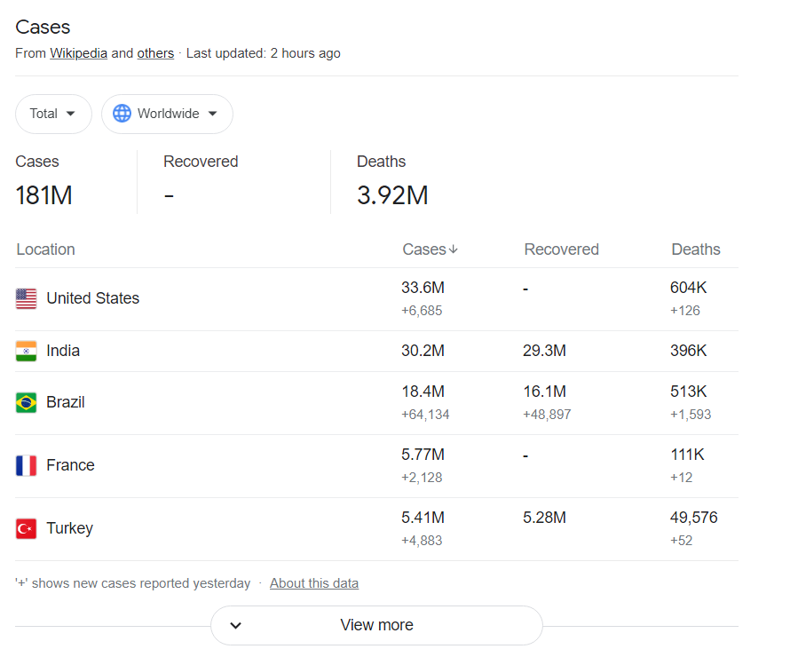Expand the list with View more
The height and width of the screenshot is (657, 790).
click(377, 625)
